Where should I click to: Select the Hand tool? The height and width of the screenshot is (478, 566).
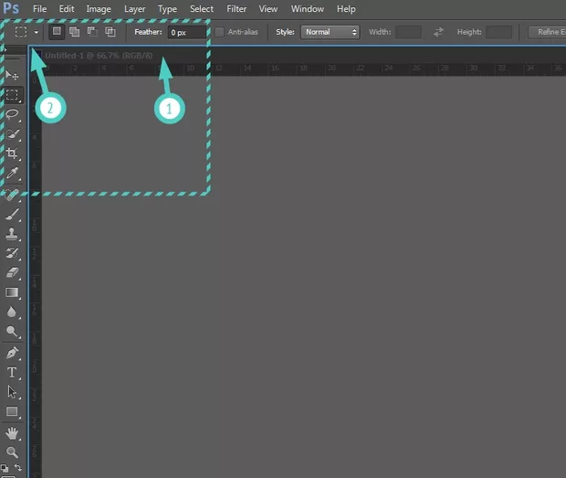click(x=13, y=432)
